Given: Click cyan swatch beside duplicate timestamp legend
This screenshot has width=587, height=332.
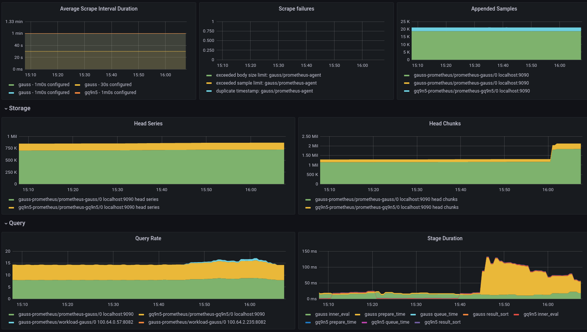Looking at the screenshot, I should 209,91.
